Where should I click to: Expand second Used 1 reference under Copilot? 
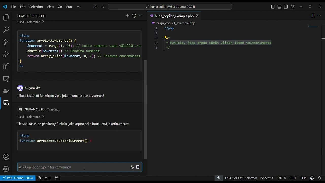click(x=31, y=117)
